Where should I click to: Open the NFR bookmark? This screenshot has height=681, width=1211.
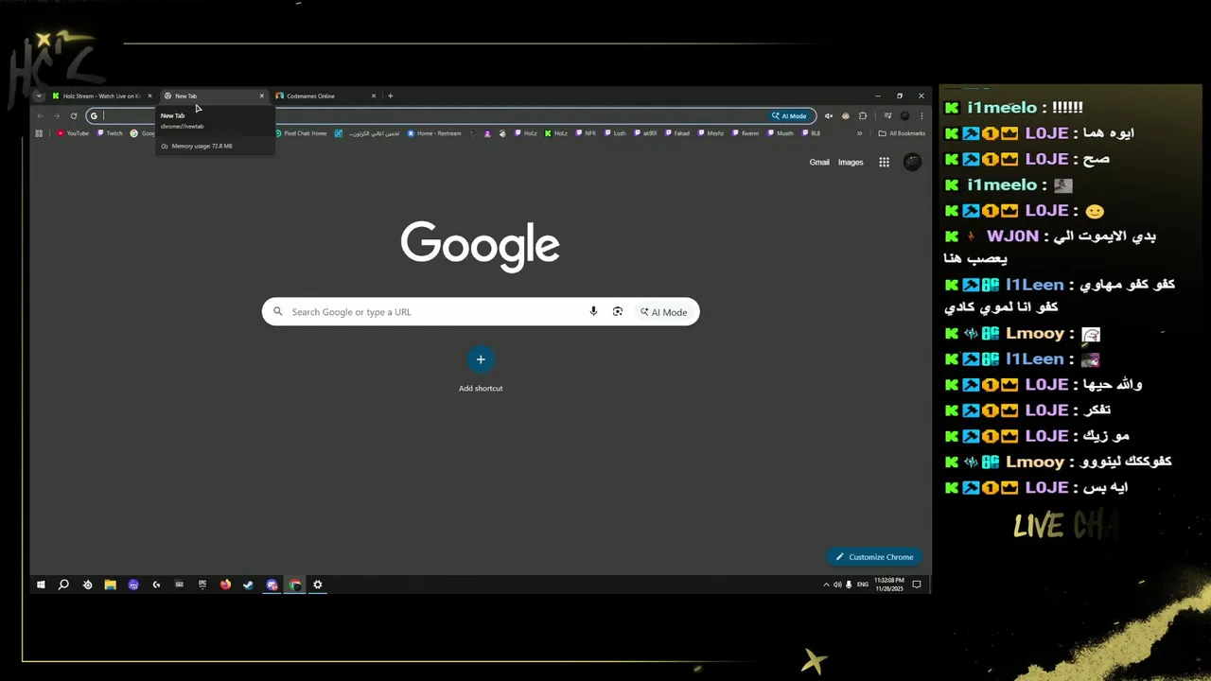tap(586, 133)
